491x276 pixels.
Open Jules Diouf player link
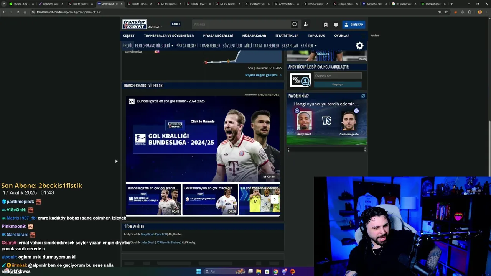tap(147, 243)
